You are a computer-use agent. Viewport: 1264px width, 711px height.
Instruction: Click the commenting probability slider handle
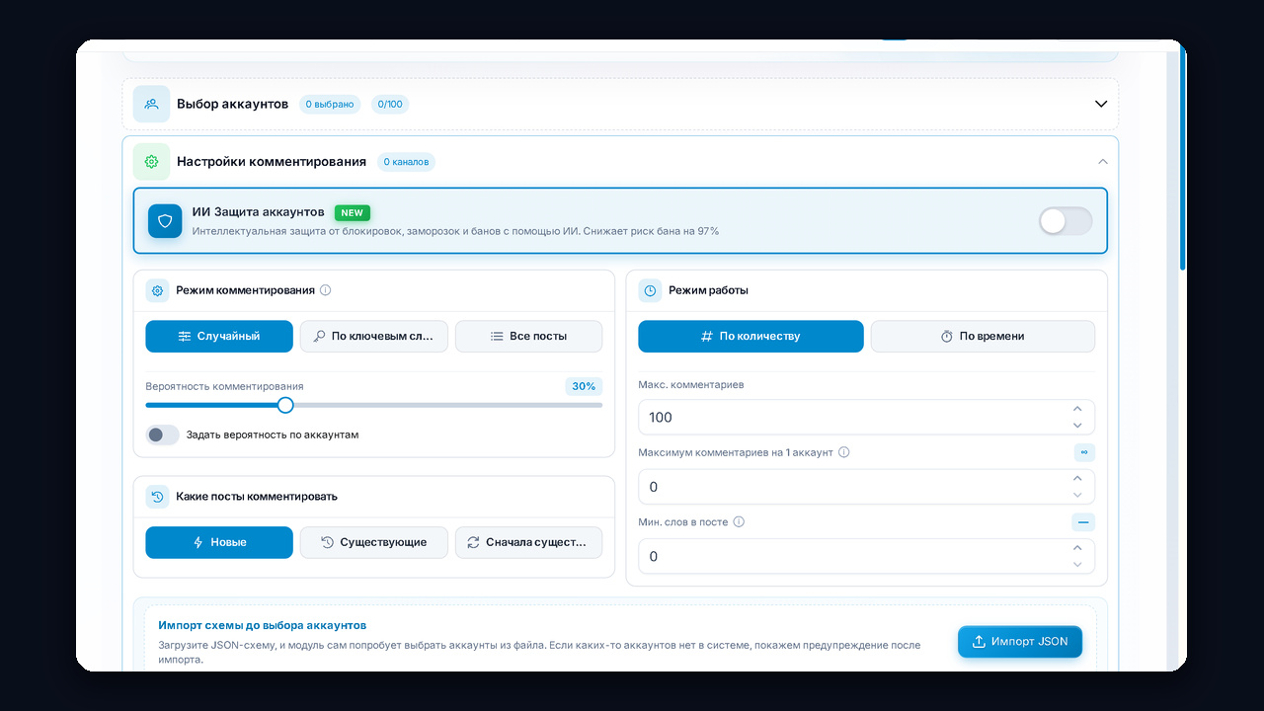click(x=285, y=405)
